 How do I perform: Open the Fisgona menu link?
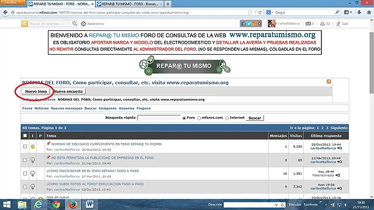coord(144,108)
